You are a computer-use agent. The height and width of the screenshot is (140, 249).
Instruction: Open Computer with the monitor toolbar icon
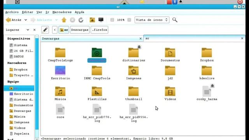(101, 20)
